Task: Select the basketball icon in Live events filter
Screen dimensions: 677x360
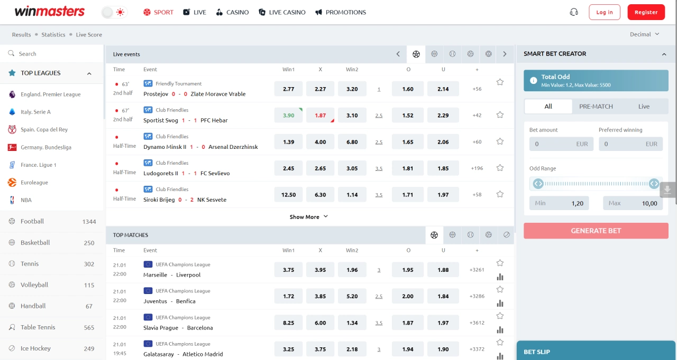Action: 434,54
